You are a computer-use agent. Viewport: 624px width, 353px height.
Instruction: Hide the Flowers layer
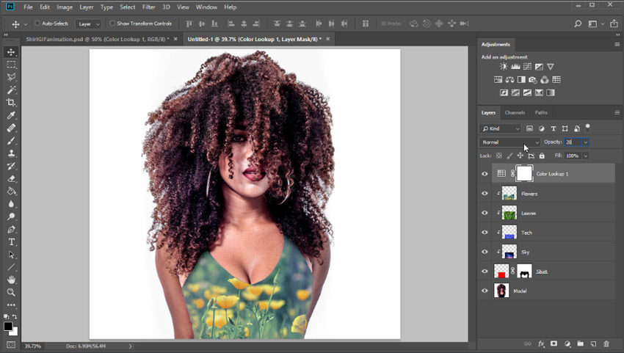point(485,194)
